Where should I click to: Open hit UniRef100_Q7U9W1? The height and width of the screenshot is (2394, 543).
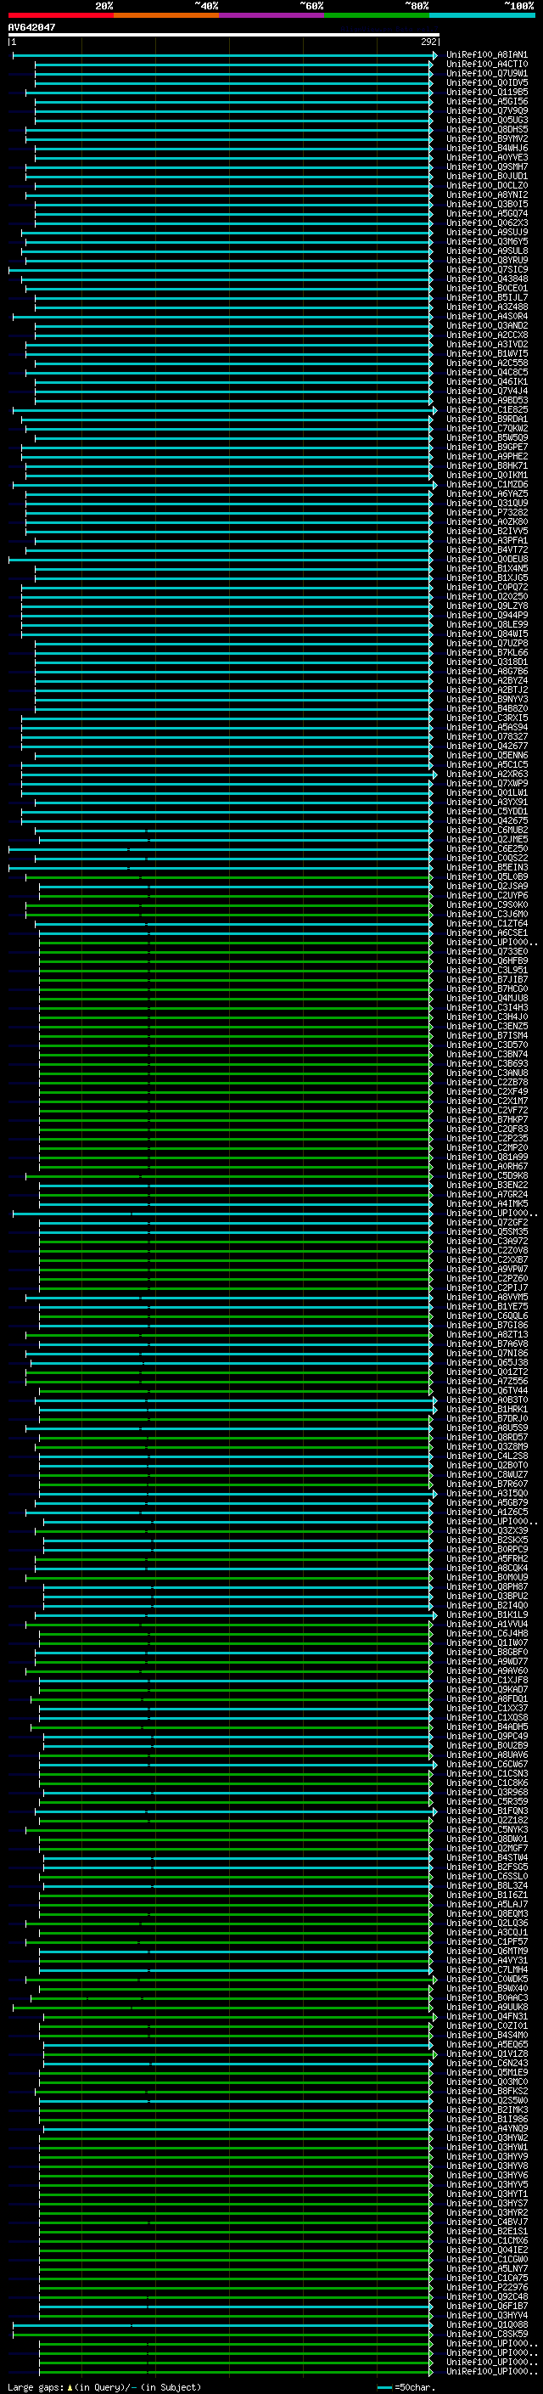[x=486, y=73]
